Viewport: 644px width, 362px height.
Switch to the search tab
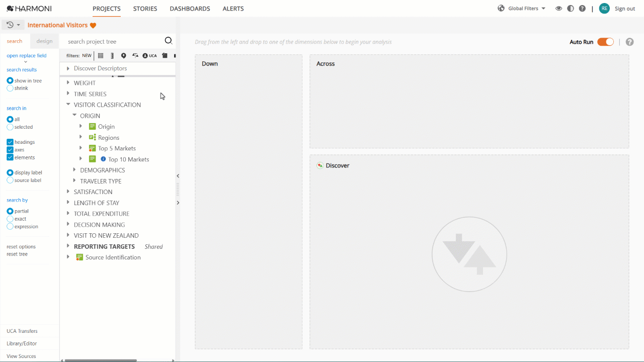click(15, 41)
